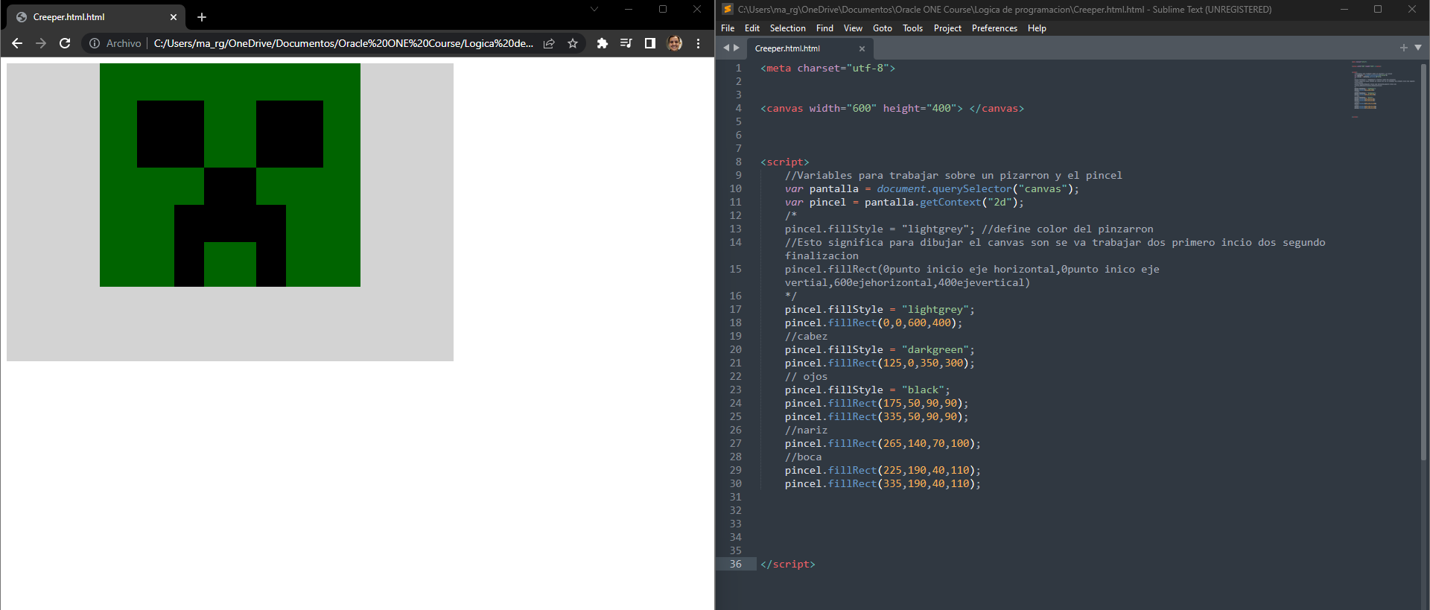Screen dimensions: 1430x610
Task: Open the View menu in Sublime Text
Action: [853, 28]
